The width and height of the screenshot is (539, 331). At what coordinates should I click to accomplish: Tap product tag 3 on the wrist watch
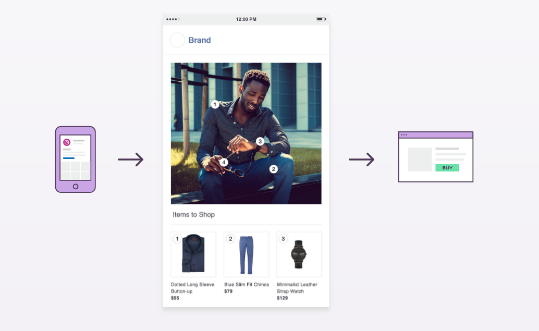260,141
